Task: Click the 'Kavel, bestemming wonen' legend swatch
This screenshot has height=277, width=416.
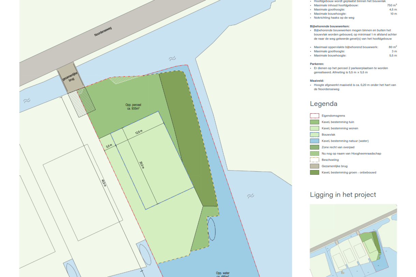Action: (314, 128)
